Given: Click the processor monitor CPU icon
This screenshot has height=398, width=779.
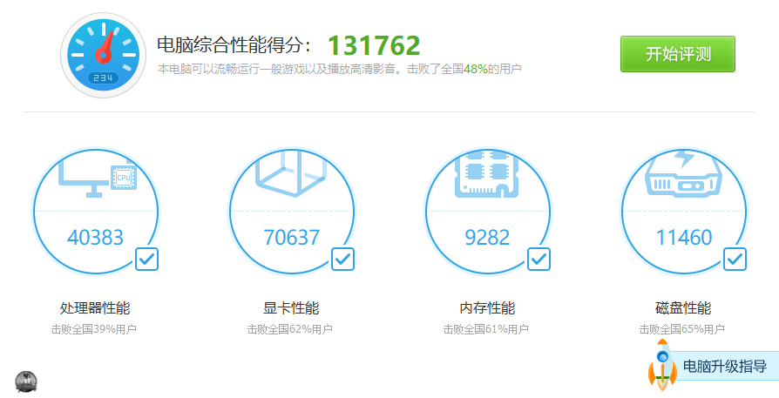Looking at the screenshot, I should click(98, 178).
